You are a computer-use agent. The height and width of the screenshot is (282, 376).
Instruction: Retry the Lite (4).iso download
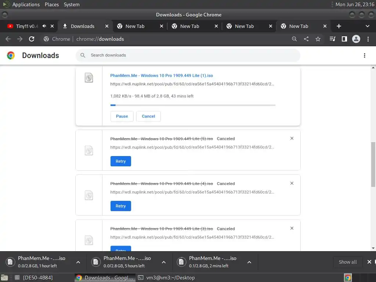point(120,206)
